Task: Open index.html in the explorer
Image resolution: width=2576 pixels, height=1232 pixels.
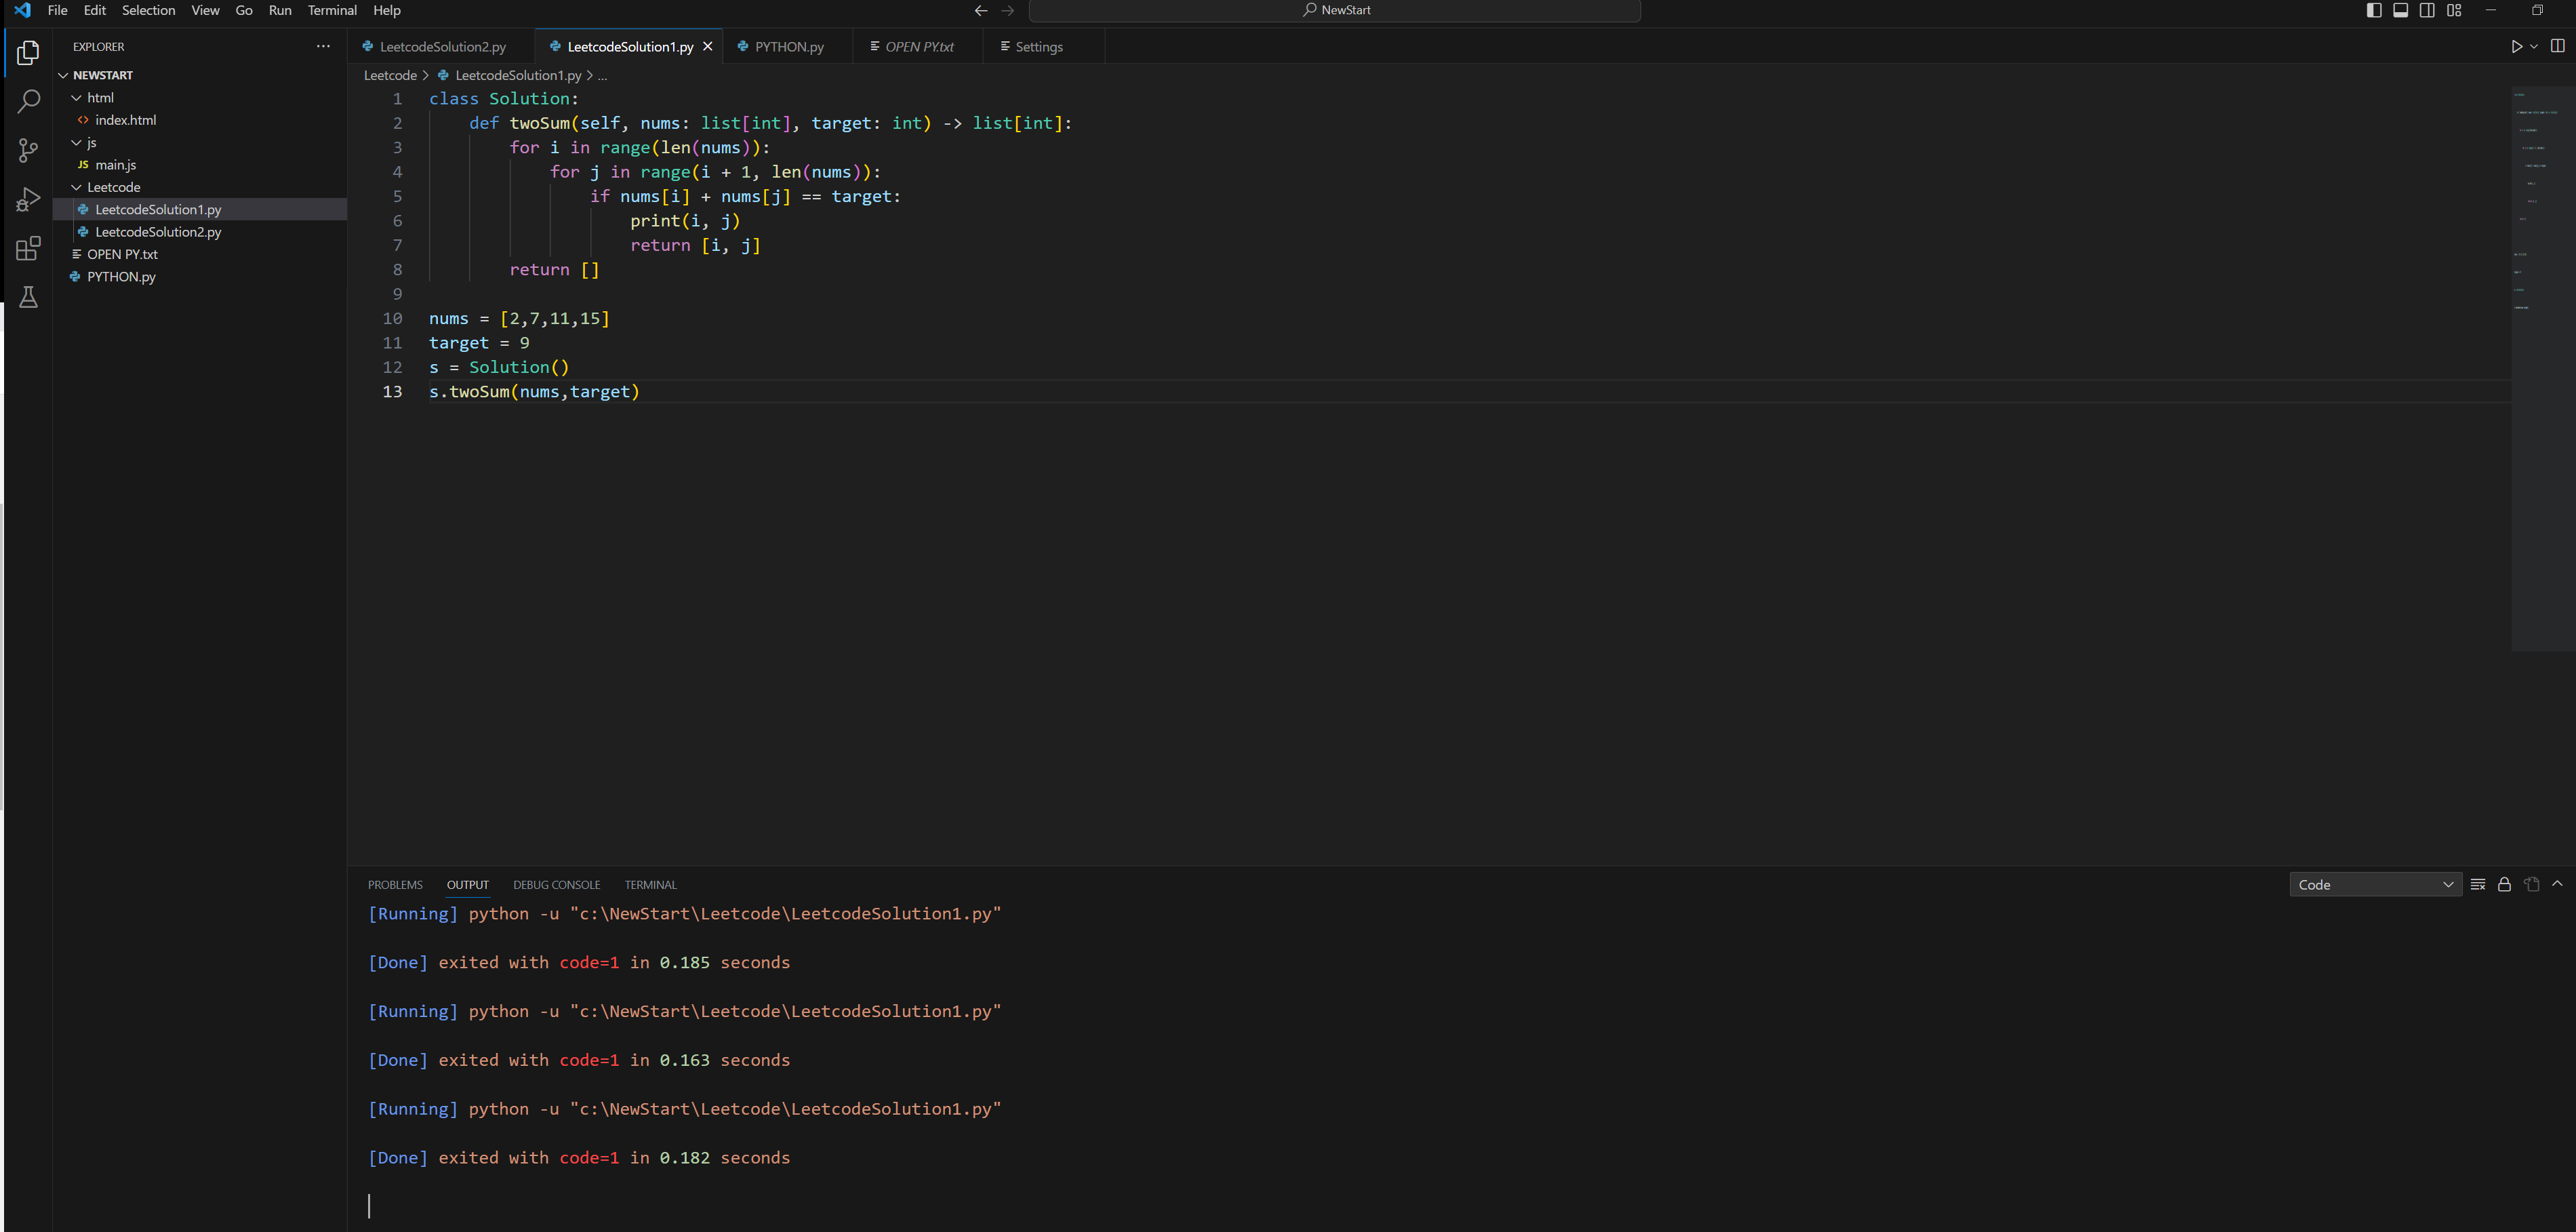Action: pos(200,120)
